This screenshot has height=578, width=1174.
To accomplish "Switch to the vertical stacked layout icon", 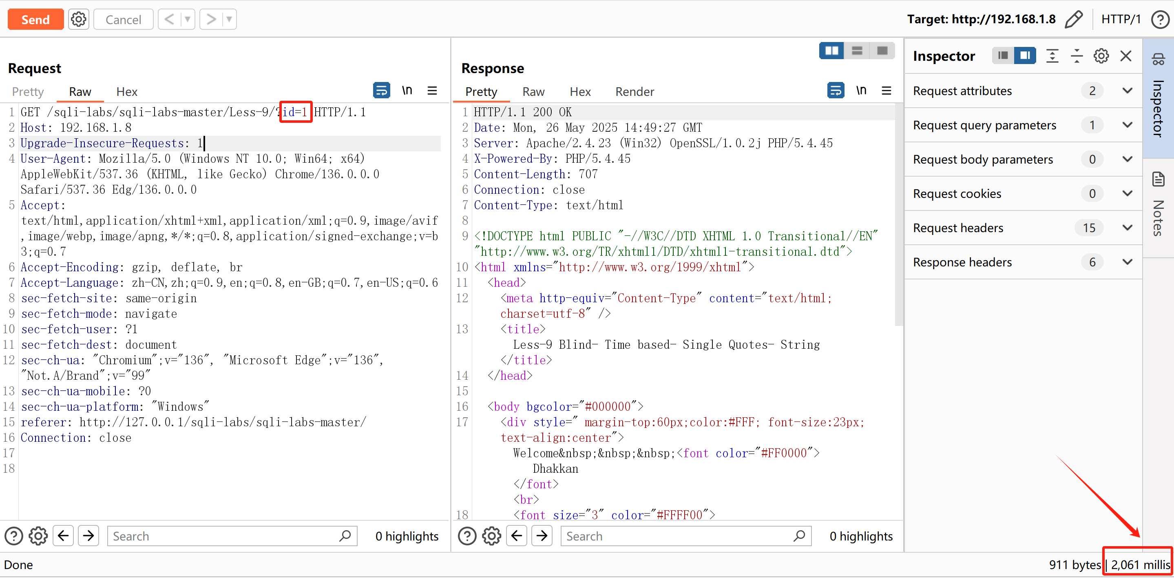I will click(x=857, y=51).
